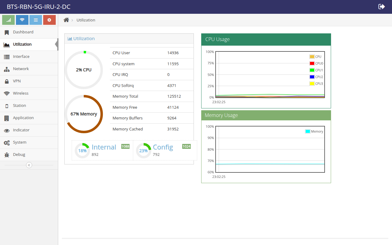The width and height of the screenshot is (392, 245).
Task: Click the home icon in the breadcrumb
Action: coord(66,20)
